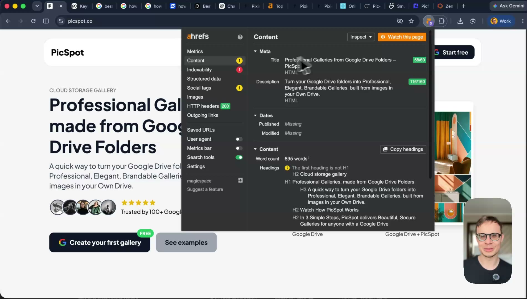527x299 pixels.
Task: Collapse the Meta section
Action: (255, 51)
